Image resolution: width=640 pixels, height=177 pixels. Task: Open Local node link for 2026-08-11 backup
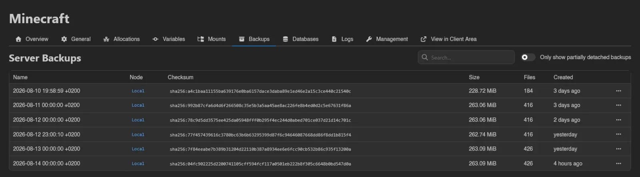point(138,105)
